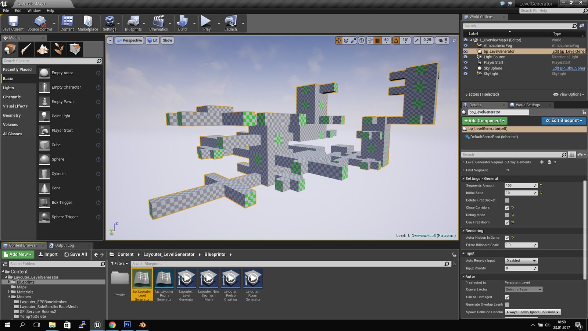
Task: Select Paint mode brush icon
Action: [x=26, y=49]
